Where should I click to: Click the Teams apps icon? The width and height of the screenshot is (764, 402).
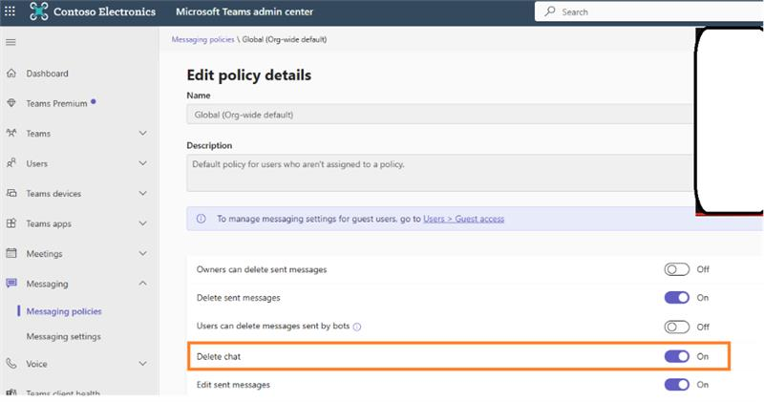tap(11, 223)
